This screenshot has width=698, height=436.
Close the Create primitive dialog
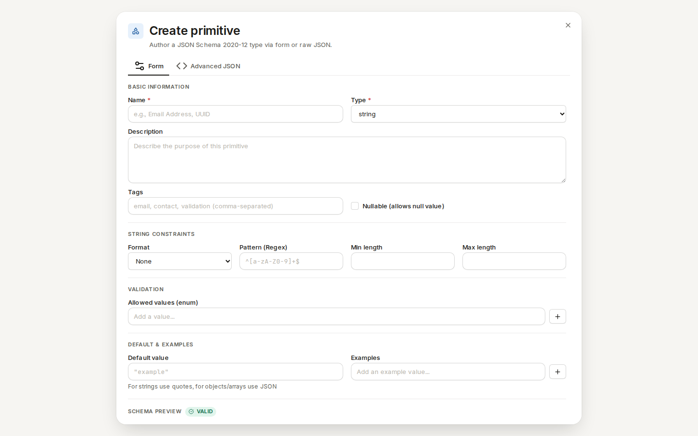(x=568, y=25)
